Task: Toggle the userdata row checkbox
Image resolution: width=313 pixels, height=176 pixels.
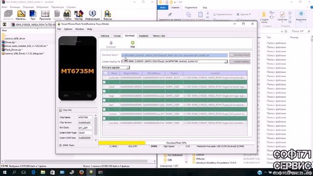Action: point(104,123)
